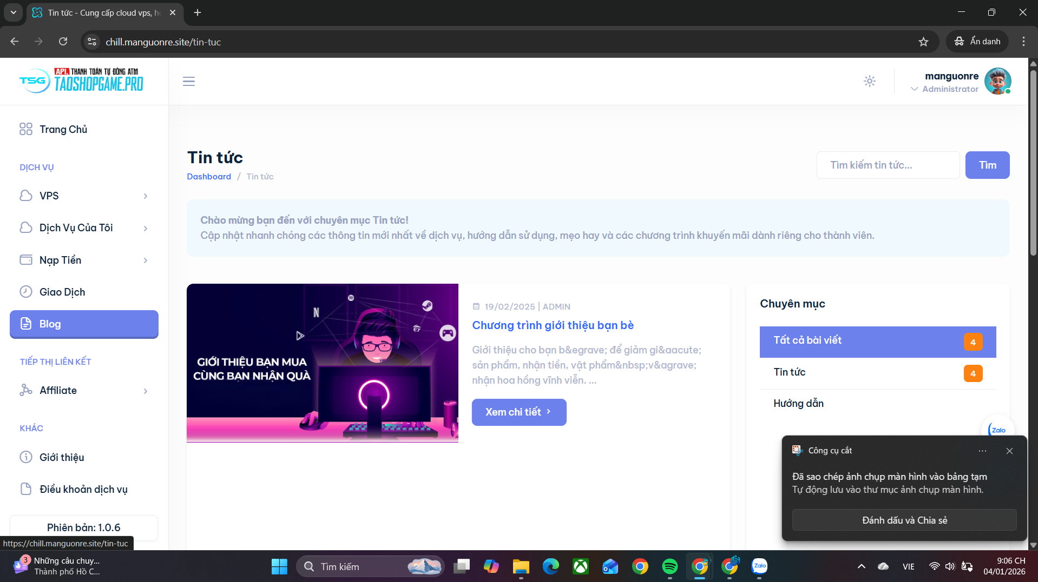Screen dimensions: 1038x582
Task: Open the referral program article thumbnail
Action: [322, 363]
